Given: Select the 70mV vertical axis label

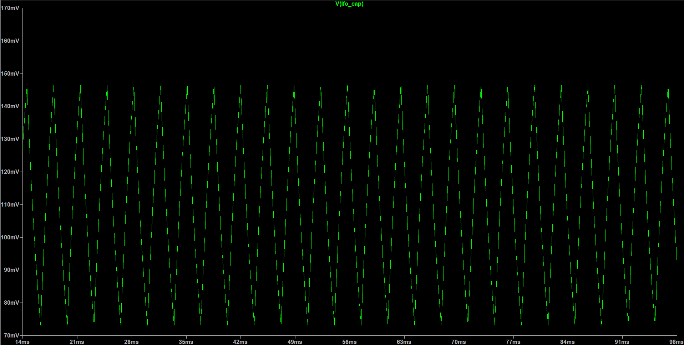Looking at the screenshot, I should pos(11,335).
